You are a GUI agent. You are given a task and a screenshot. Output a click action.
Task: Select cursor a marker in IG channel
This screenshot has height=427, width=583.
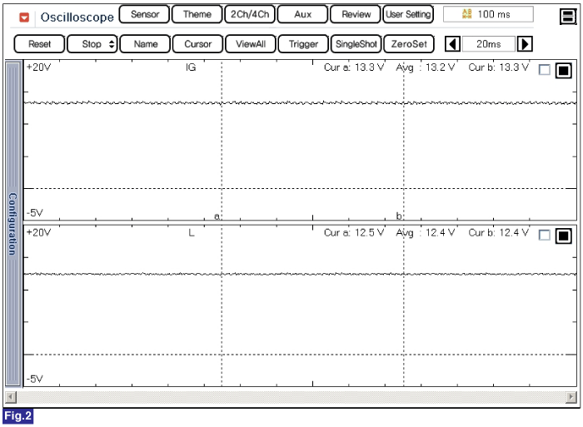(217, 216)
